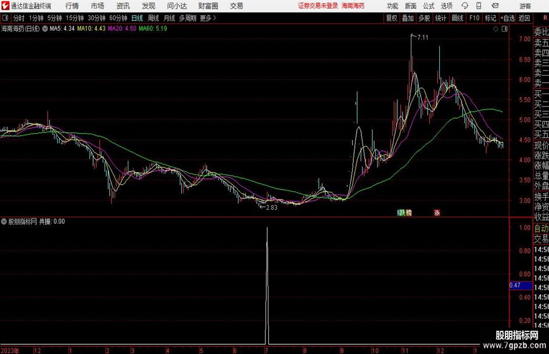Switch to 5分钟 period

click(x=55, y=18)
